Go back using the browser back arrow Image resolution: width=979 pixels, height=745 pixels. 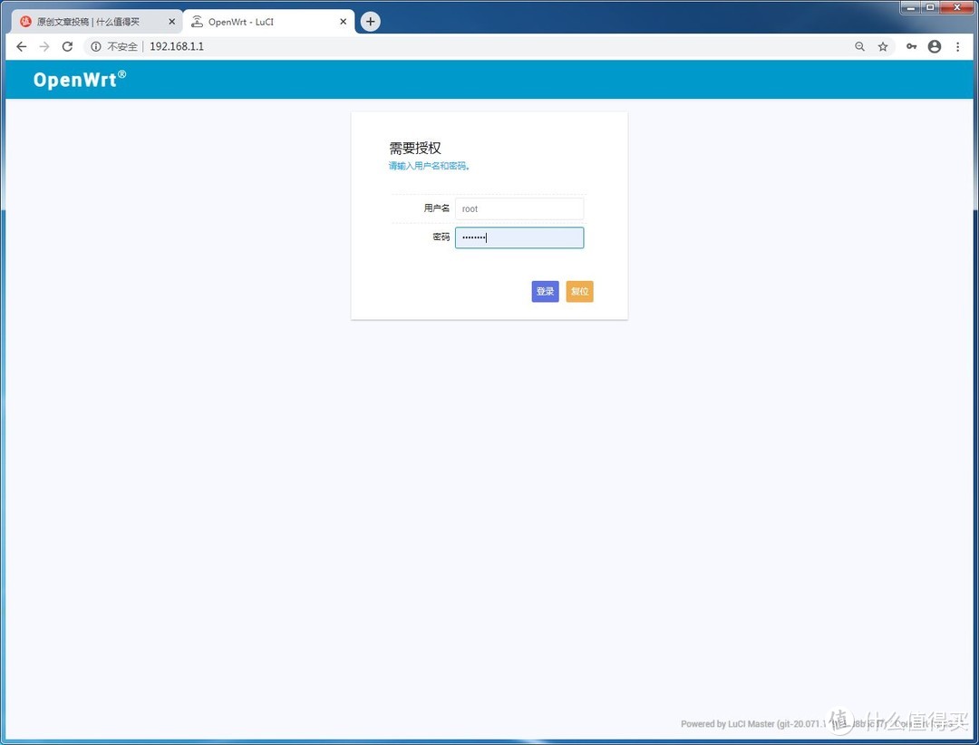click(x=21, y=47)
